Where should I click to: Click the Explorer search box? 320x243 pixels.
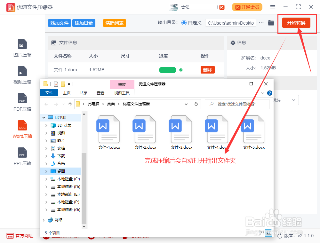pyautogui.click(x=237, y=104)
